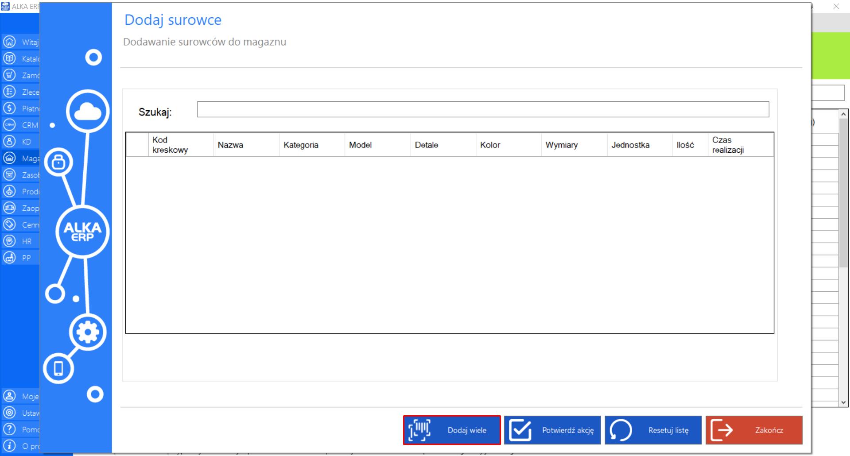This screenshot has width=850, height=456.
Task: Click the Płatności dollar sidebar icon
Action: pos(9,108)
